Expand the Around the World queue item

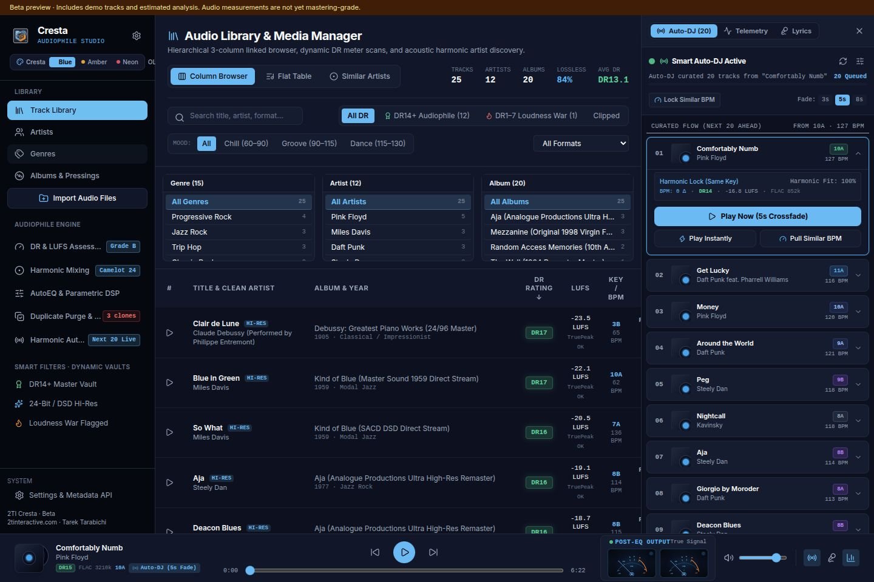[858, 348]
